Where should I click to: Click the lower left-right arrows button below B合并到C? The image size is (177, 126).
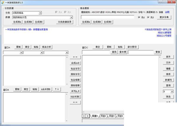[75, 102]
